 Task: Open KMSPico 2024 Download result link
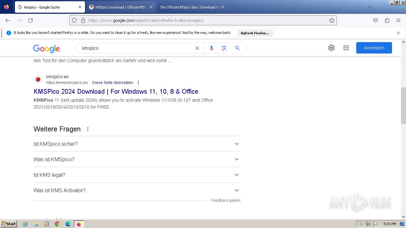tap(116, 92)
